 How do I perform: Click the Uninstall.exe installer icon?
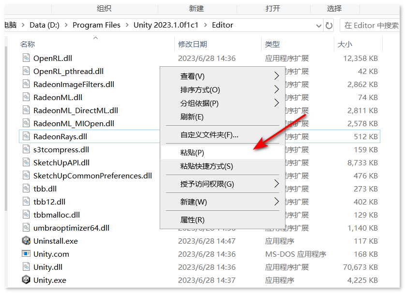26,241
